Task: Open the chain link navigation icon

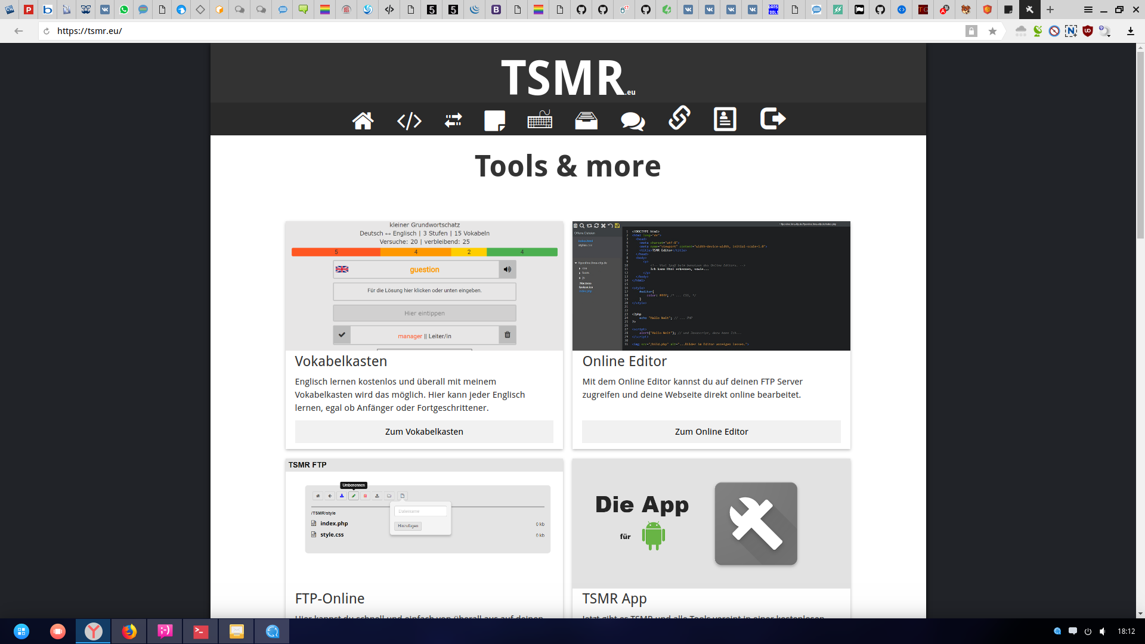Action: (679, 118)
